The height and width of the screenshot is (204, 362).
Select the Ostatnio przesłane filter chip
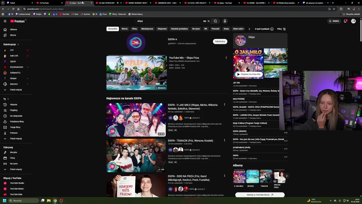179,29
